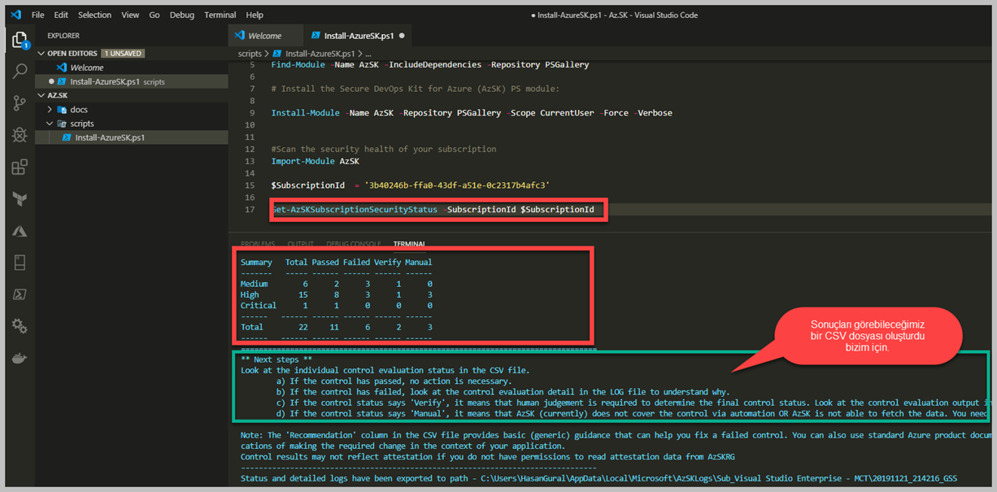Image resolution: width=997 pixels, height=492 pixels.
Task: Select 'Install-AzureSK.ps1 scripts' in Open Editors
Action: [x=132, y=81]
